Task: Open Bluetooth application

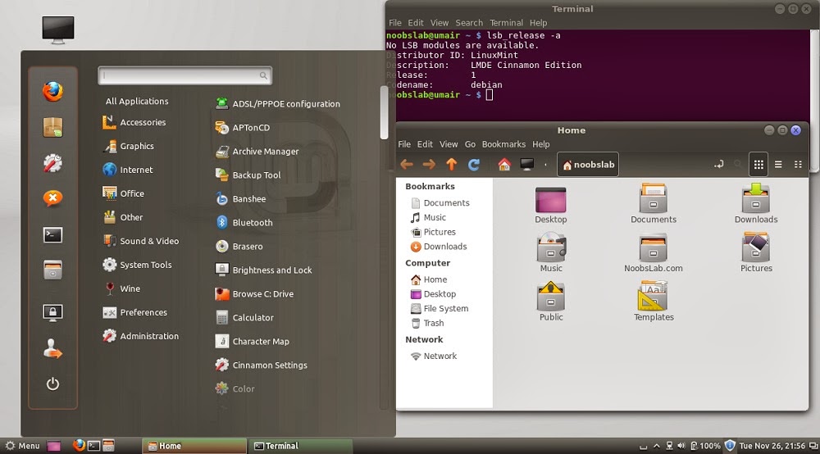Action: (244, 223)
